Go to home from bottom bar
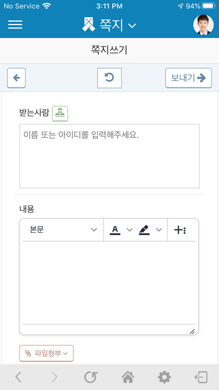The image size is (219, 390). click(128, 377)
